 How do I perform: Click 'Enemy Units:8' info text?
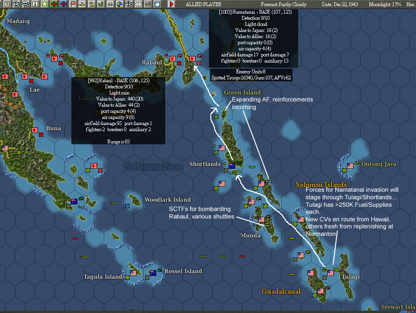pos(251,71)
